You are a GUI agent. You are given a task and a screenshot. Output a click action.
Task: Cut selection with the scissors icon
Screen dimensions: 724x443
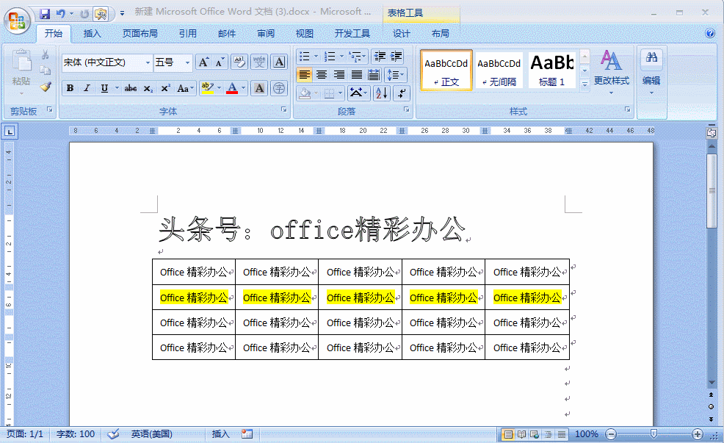[x=46, y=55]
